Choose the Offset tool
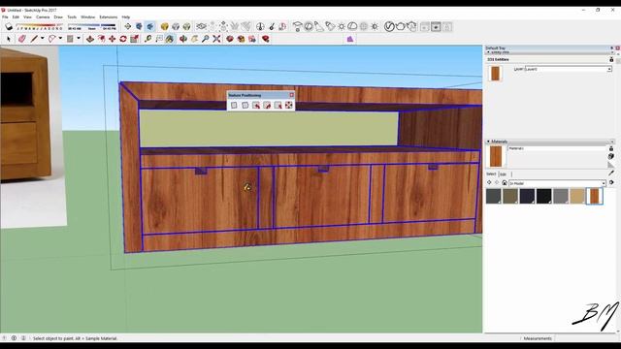The height and width of the screenshot is (349, 621). tap(101, 39)
